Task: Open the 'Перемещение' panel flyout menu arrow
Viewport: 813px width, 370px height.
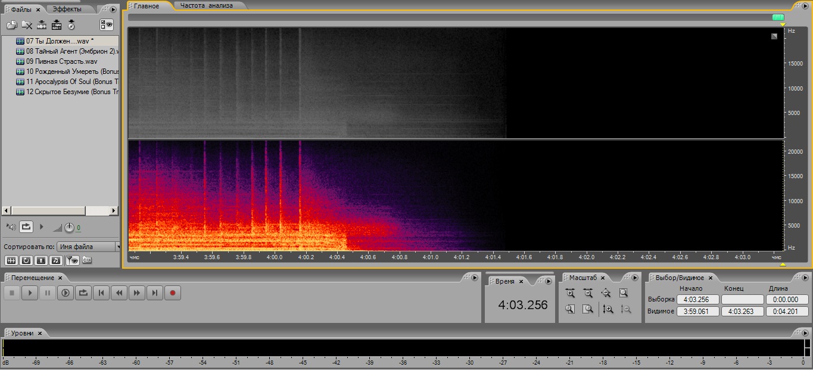Action: click(x=475, y=278)
